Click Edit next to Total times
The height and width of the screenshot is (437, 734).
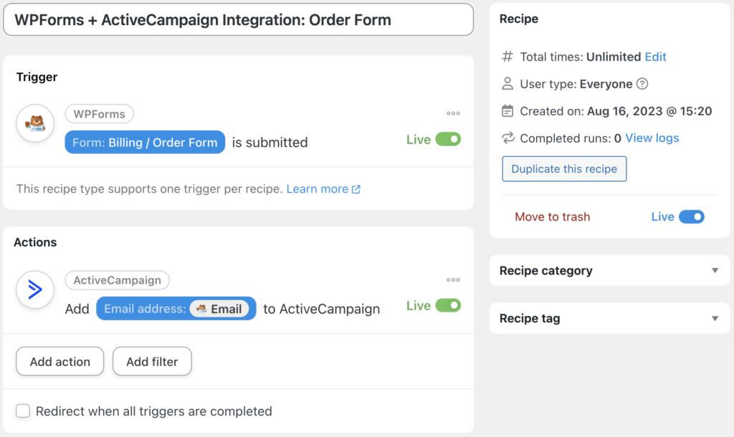pos(655,57)
